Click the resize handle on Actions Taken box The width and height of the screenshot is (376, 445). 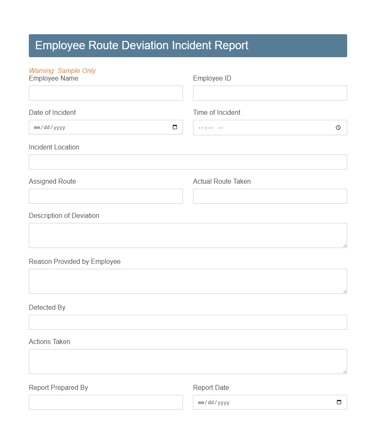click(x=345, y=372)
